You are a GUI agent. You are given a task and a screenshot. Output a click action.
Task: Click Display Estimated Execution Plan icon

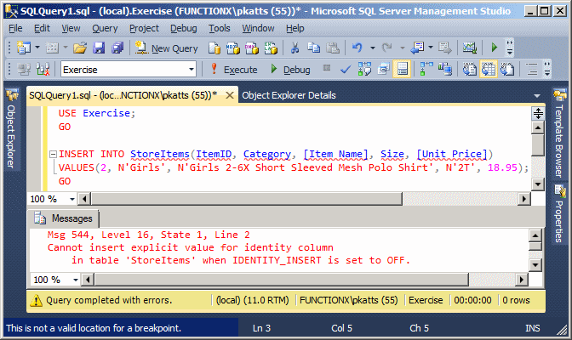(x=364, y=69)
